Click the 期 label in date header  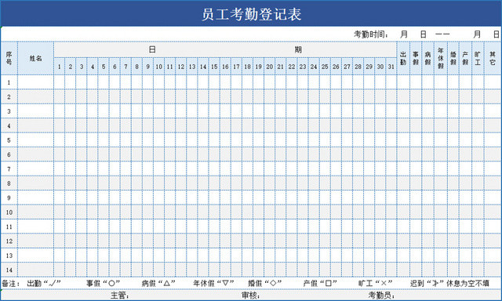298,49
